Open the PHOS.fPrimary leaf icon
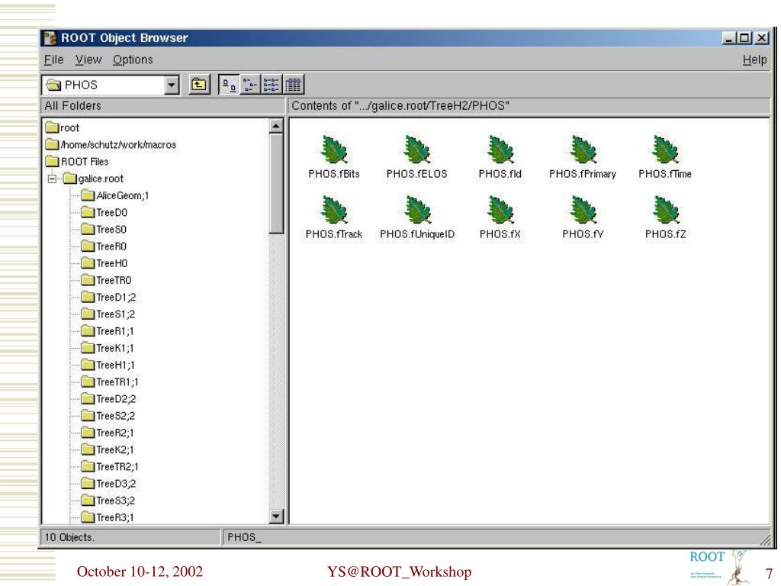Image resolution: width=781 pixels, height=586 pixels. pos(583,150)
